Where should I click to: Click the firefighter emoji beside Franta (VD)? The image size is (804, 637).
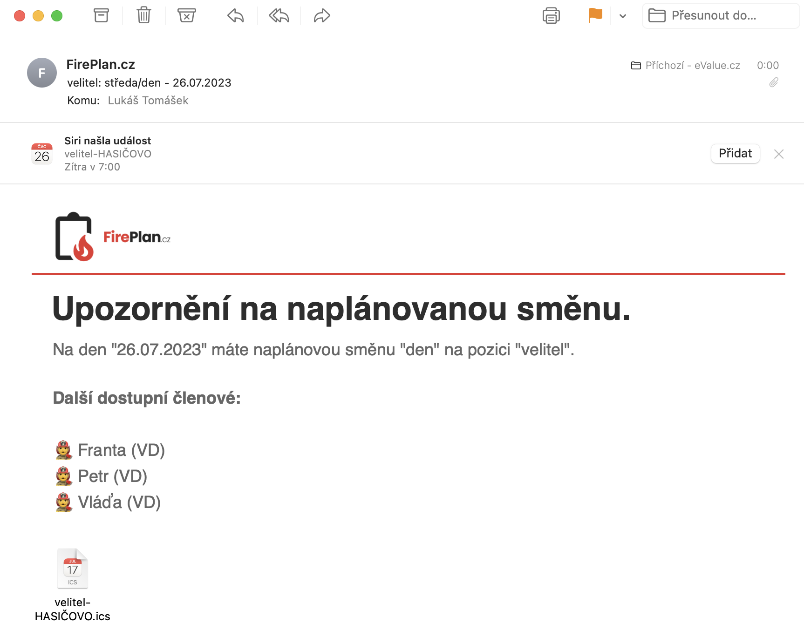click(64, 450)
